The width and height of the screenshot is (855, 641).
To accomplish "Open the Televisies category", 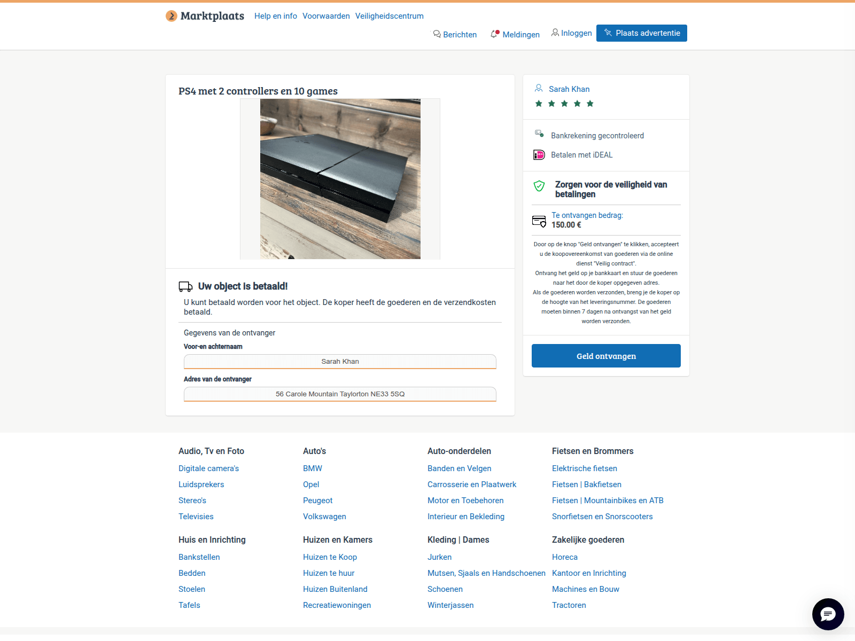I will point(196,517).
